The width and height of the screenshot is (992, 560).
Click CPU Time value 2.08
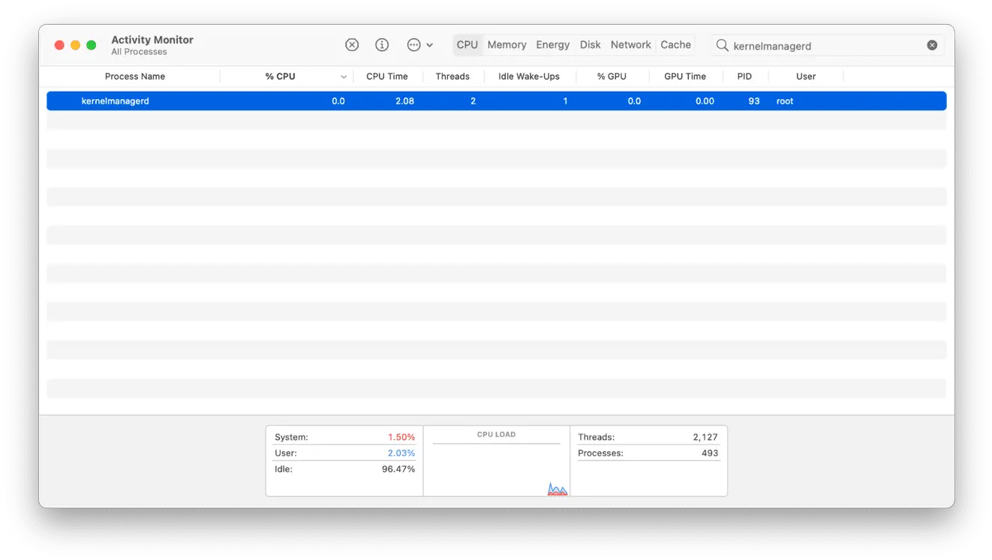coord(404,101)
